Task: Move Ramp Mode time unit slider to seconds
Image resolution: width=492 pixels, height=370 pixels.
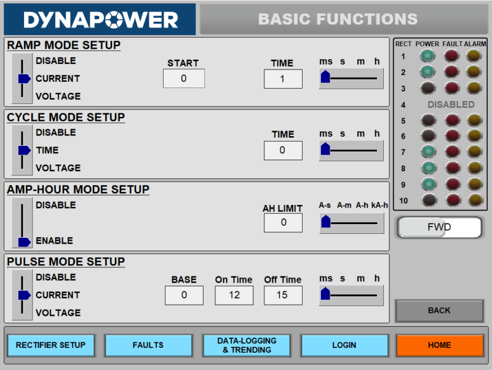Action: [x=342, y=77]
